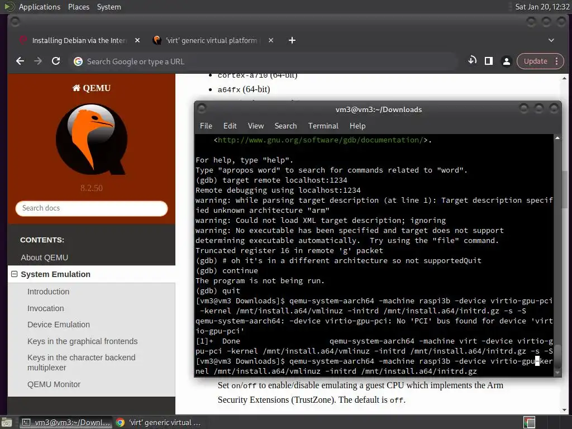The width and height of the screenshot is (572, 429).
Task: Click the Update button in Chrome
Action: tap(536, 61)
